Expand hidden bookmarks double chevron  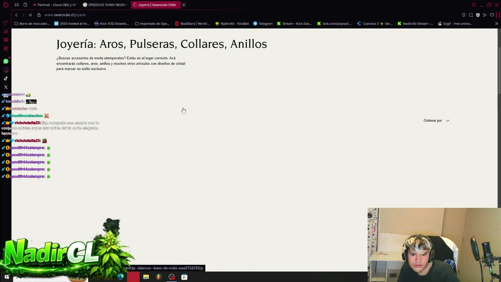click(x=496, y=23)
